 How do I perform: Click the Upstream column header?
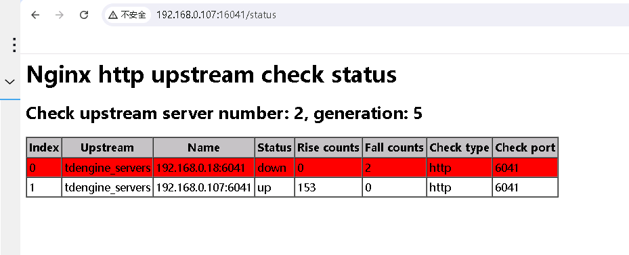point(108,147)
